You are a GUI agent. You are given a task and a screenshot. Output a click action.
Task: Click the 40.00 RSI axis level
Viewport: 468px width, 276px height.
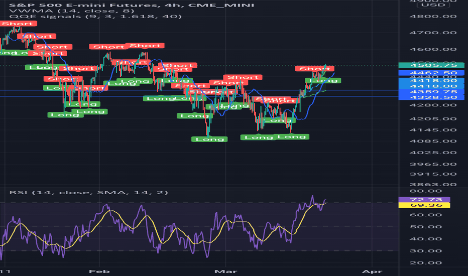(x=426, y=239)
